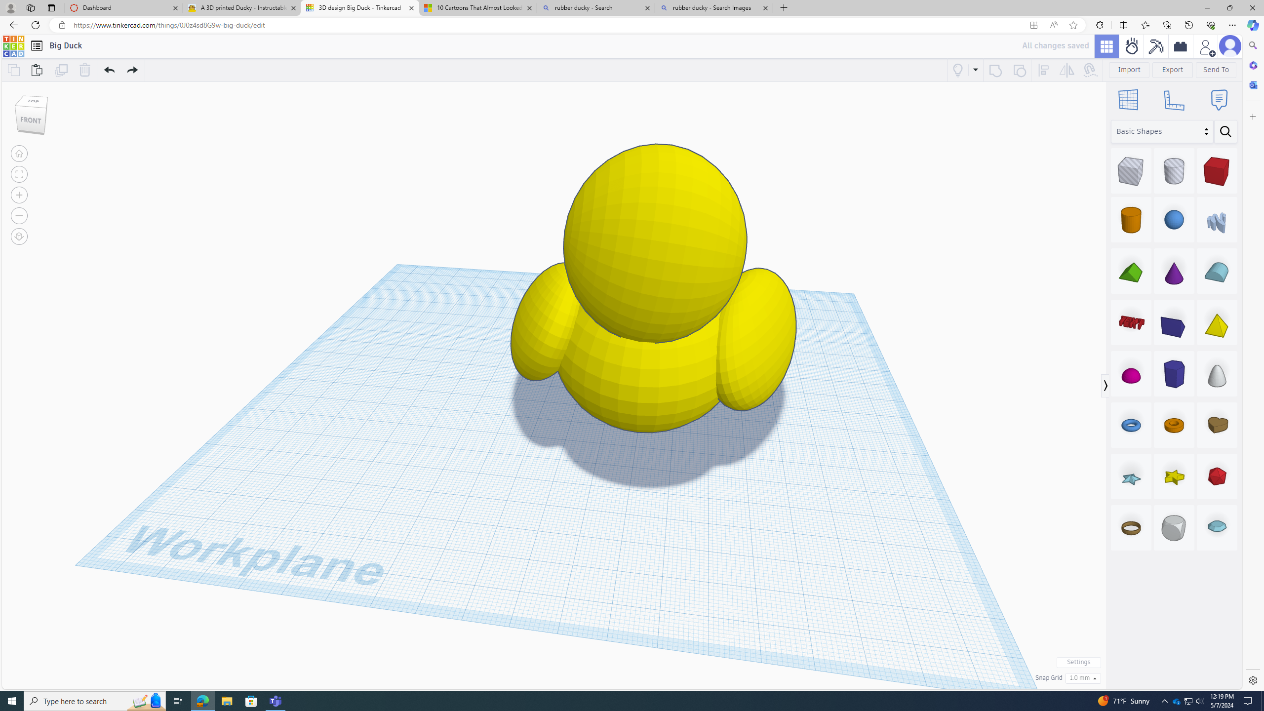1264x711 pixels.
Task: Switch to the Blocks pickaxe mode
Action: point(1156,46)
